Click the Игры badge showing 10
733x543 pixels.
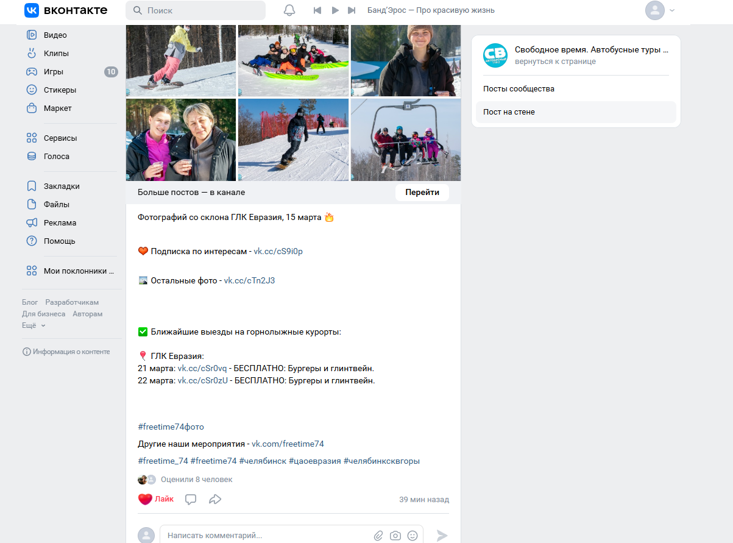111,72
